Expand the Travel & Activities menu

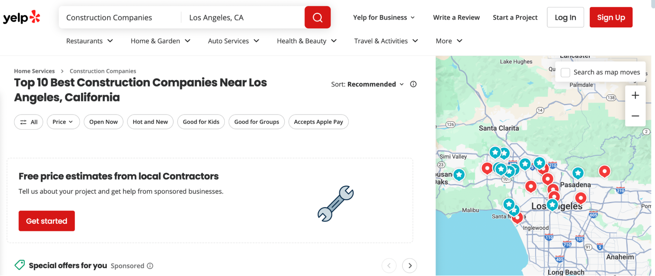tap(386, 41)
